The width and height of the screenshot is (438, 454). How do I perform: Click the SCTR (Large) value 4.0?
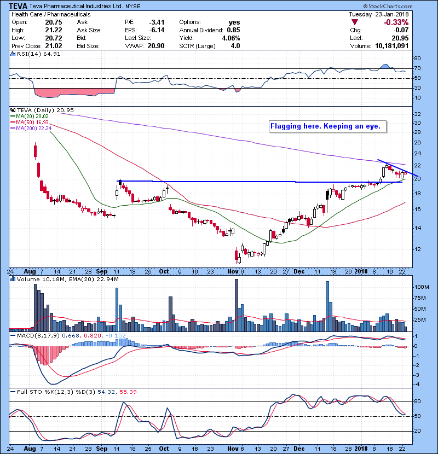coord(235,46)
